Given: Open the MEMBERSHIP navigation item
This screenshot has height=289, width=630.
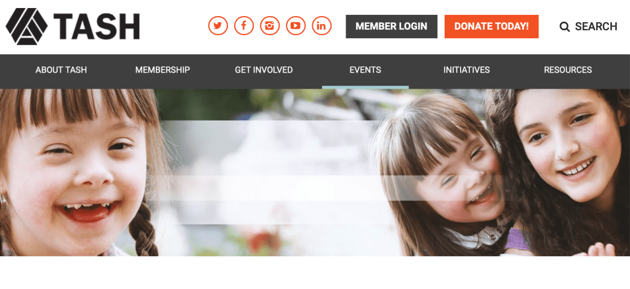Looking at the screenshot, I should (x=163, y=70).
